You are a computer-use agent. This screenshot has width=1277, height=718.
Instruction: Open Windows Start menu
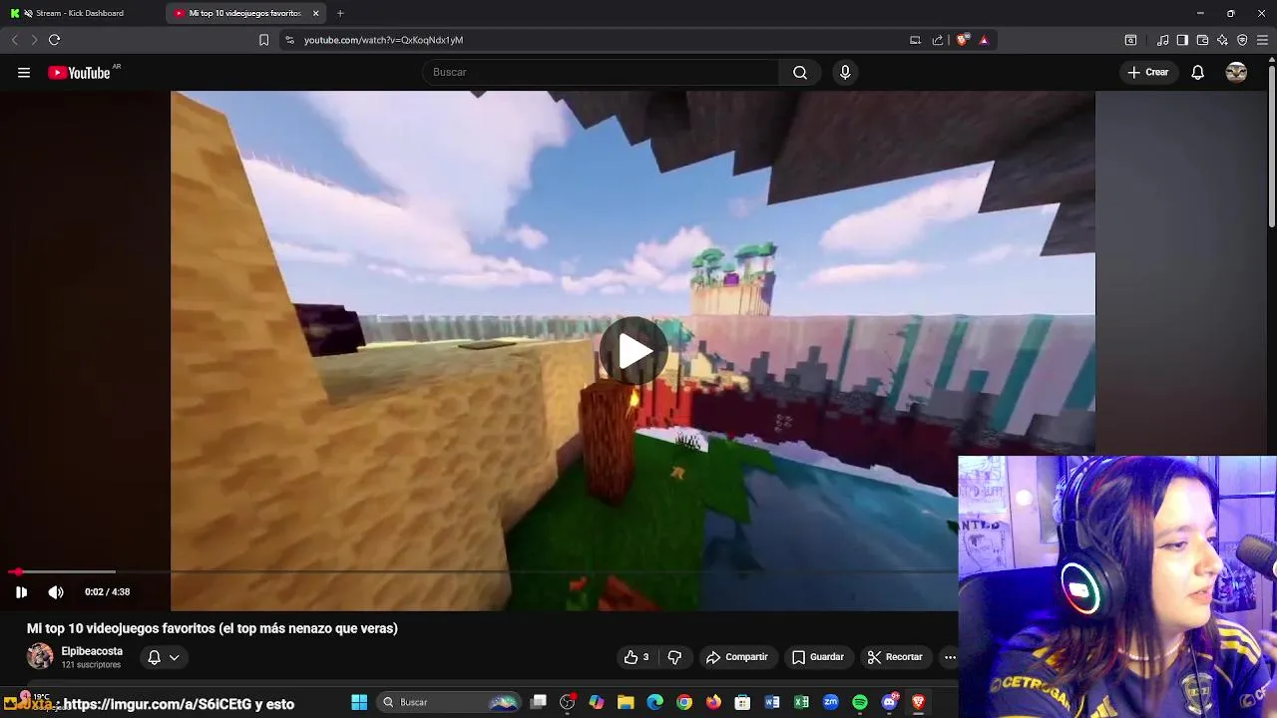click(x=359, y=702)
